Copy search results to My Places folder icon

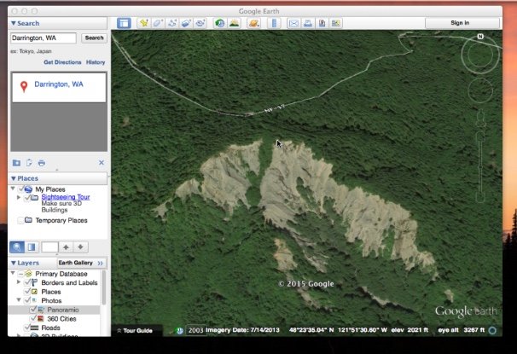(16, 162)
